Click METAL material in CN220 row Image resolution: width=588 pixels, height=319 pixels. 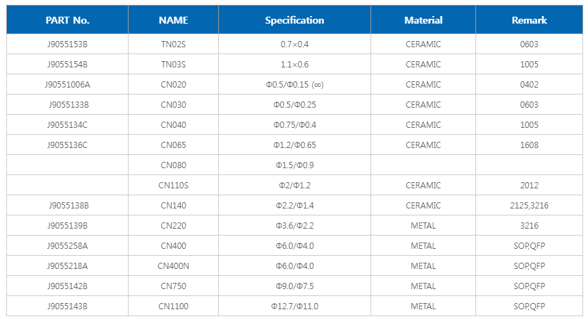pyautogui.click(x=423, y=226)
